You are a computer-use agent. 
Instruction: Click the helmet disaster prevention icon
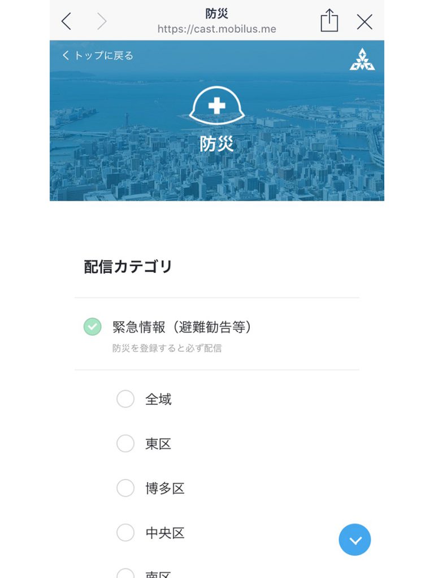pyautogui.click(x=217, y=106)
